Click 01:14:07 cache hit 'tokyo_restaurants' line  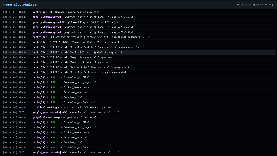tap(139, 132)
